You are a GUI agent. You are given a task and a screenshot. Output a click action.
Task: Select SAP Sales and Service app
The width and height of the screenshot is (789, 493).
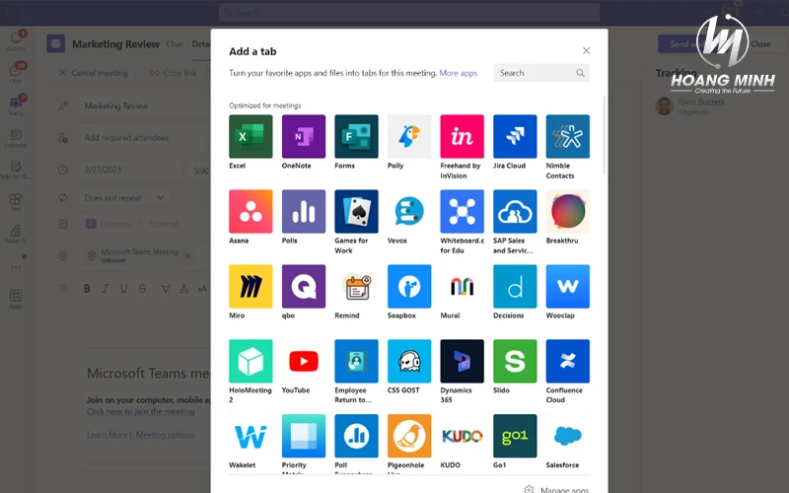[x=515, y=211]
